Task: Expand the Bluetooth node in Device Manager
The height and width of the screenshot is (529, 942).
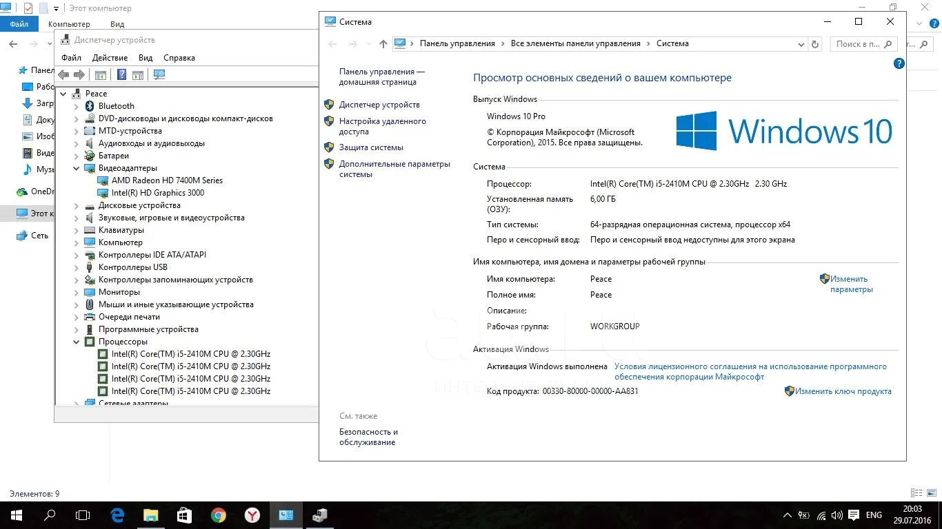Action: (77, 106)
